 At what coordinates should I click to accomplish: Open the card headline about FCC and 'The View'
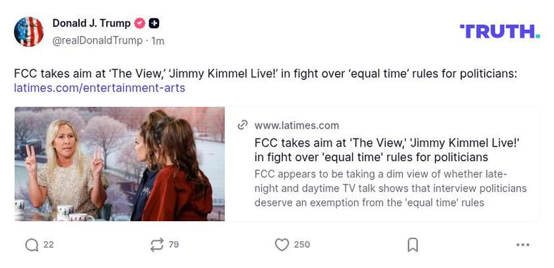pyautogui.click(x=386, y=150)
